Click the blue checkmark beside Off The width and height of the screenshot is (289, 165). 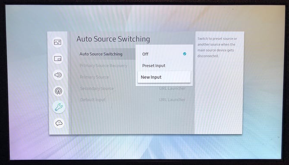point(185,54)
